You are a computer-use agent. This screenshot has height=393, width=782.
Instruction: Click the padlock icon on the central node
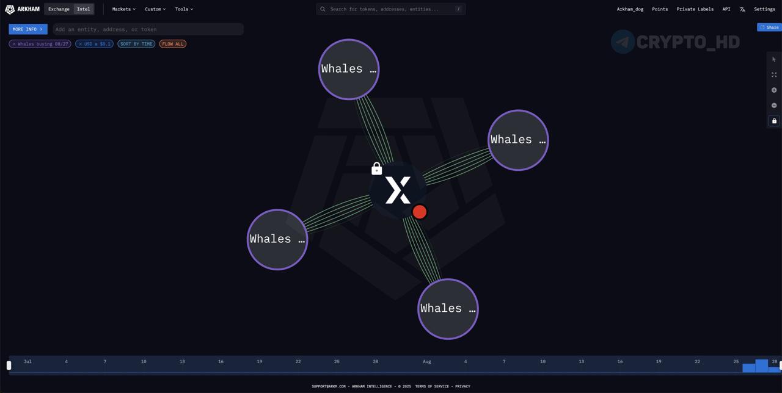tap(377, 168)
